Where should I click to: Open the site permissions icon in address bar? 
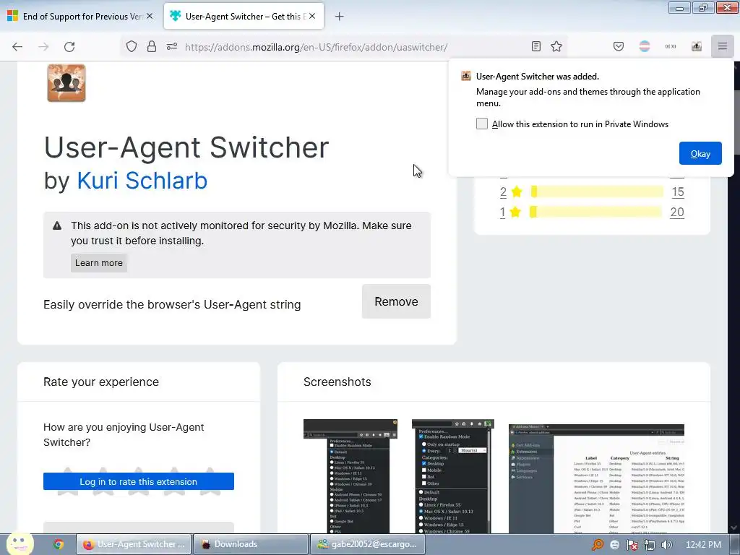click(172, 46)
